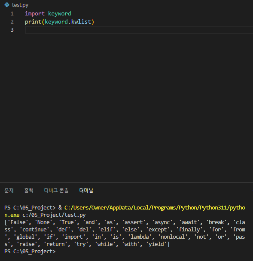Switch to the 출력 (Output) tab
The width and height of the screenshot is (253, 261).
pos(29,191)
